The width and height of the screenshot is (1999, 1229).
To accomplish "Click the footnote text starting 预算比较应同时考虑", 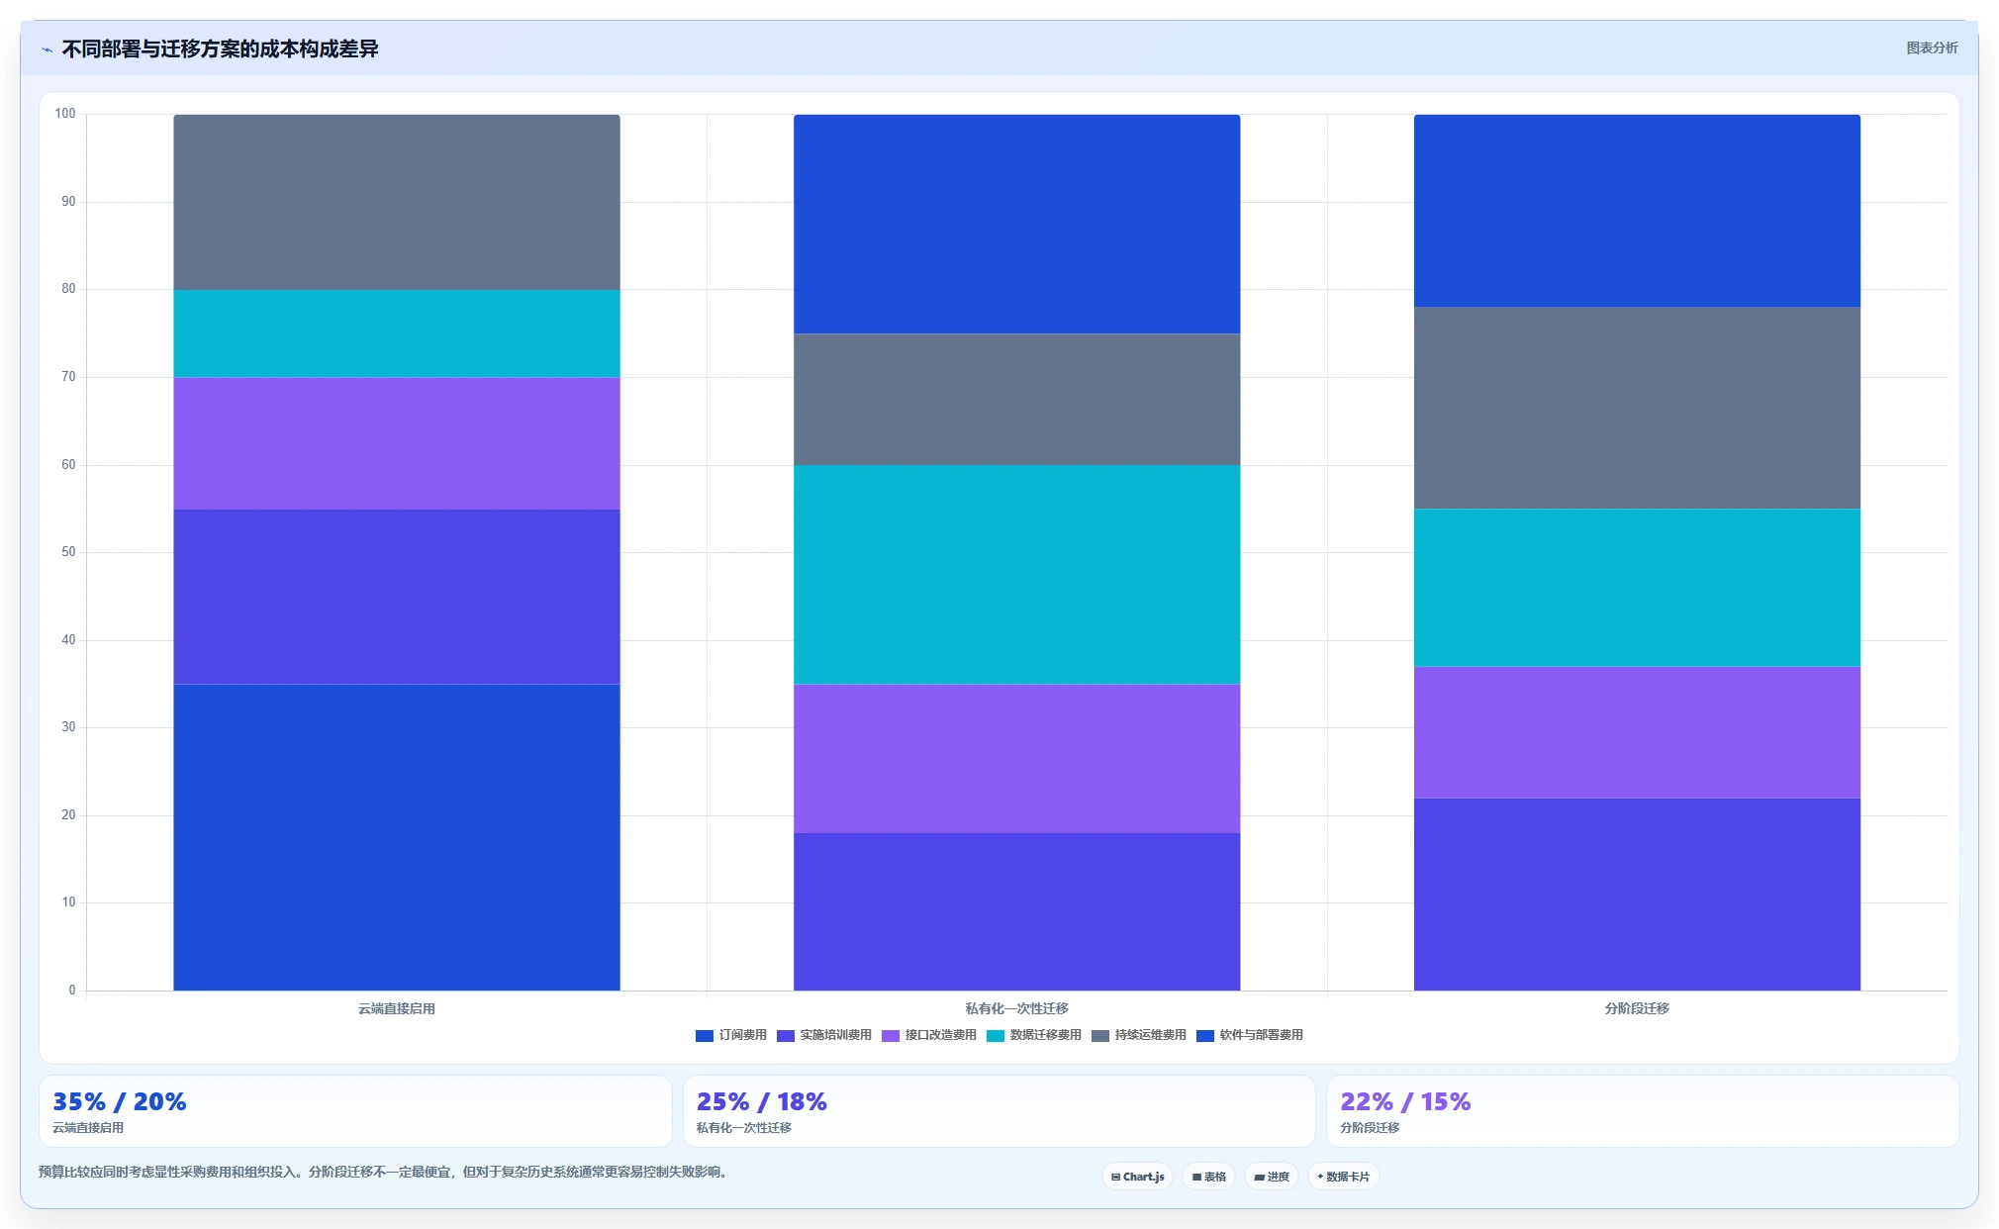I will 385,1172.
